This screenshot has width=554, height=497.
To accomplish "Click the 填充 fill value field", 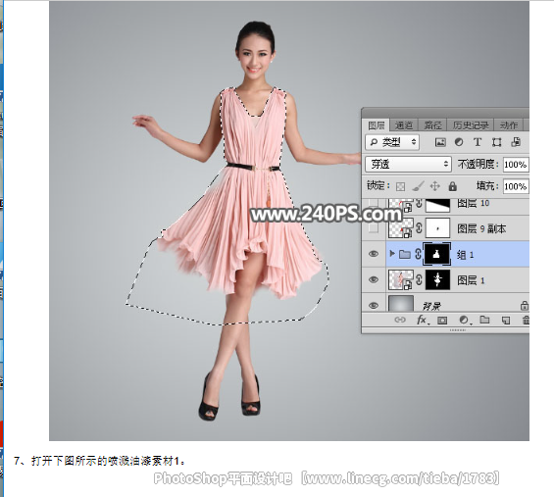I will pos(516,186).
